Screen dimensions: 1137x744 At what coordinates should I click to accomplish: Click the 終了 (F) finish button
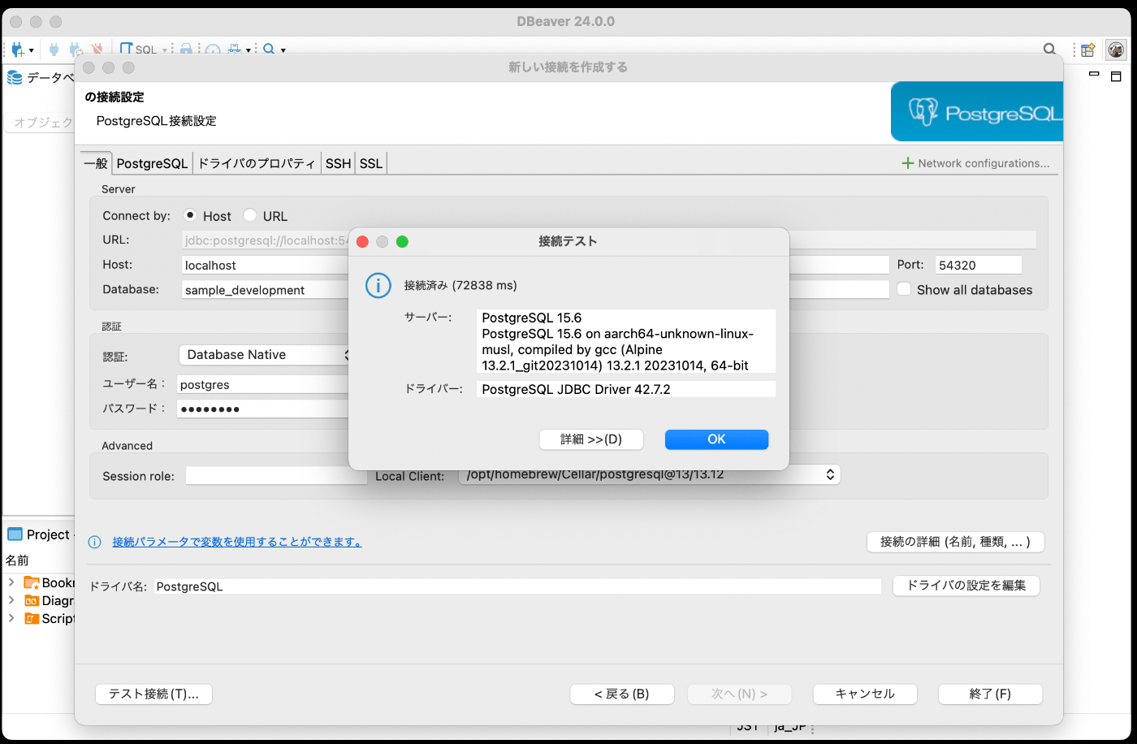(x=990, y=694)
